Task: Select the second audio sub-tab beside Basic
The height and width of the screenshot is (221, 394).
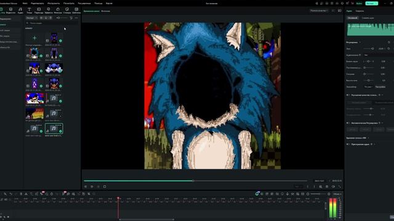Action: tap(368, 18)
